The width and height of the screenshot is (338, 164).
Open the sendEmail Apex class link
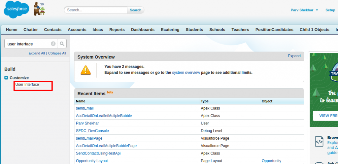coord(85,108)
